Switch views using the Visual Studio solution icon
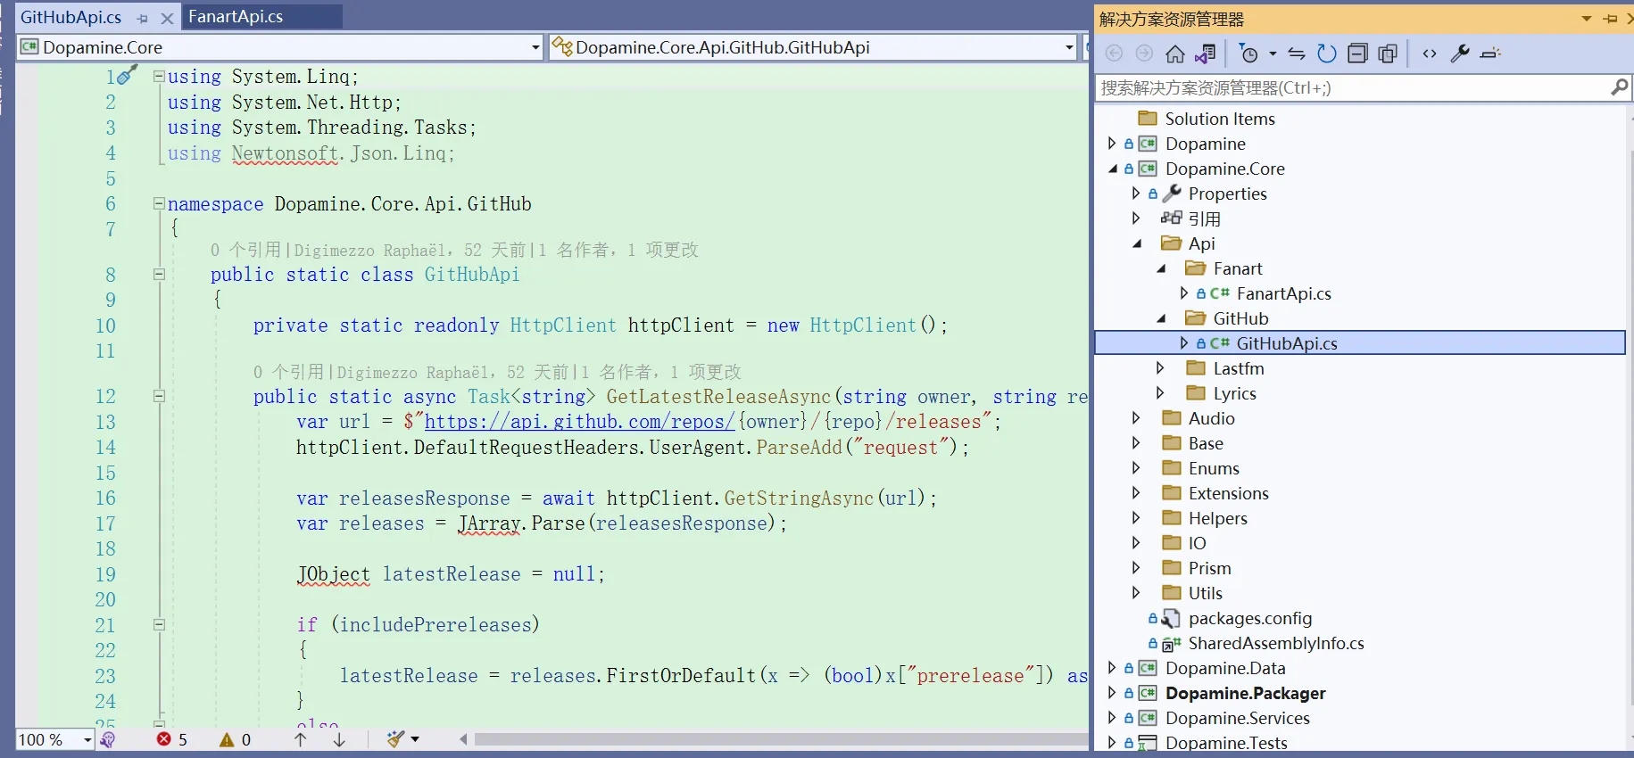1634x758 pixels. 1206,54
